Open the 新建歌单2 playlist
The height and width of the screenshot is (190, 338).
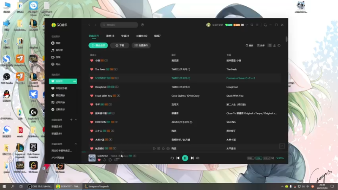coord(57,127)
